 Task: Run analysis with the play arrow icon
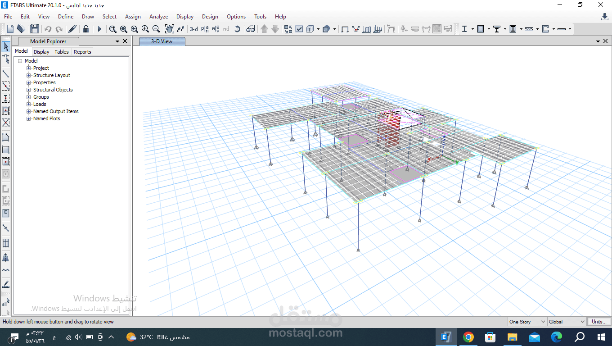[99, 29]
